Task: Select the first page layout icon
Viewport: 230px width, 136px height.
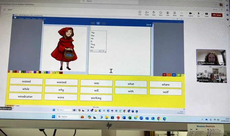Action: (93, 23)
